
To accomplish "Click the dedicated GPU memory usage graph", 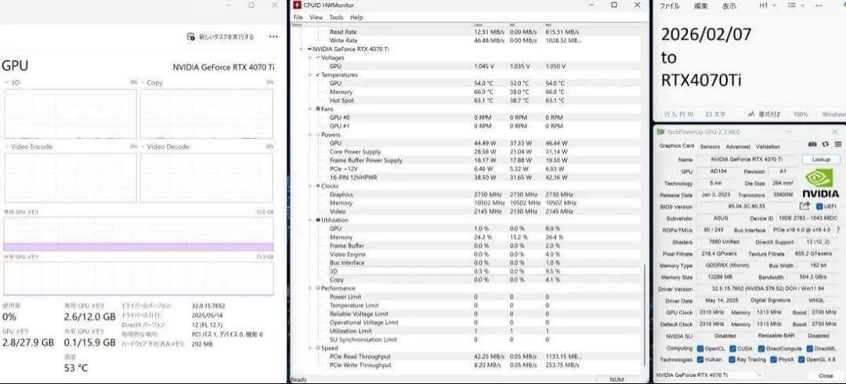I will (x=138, y=234).
